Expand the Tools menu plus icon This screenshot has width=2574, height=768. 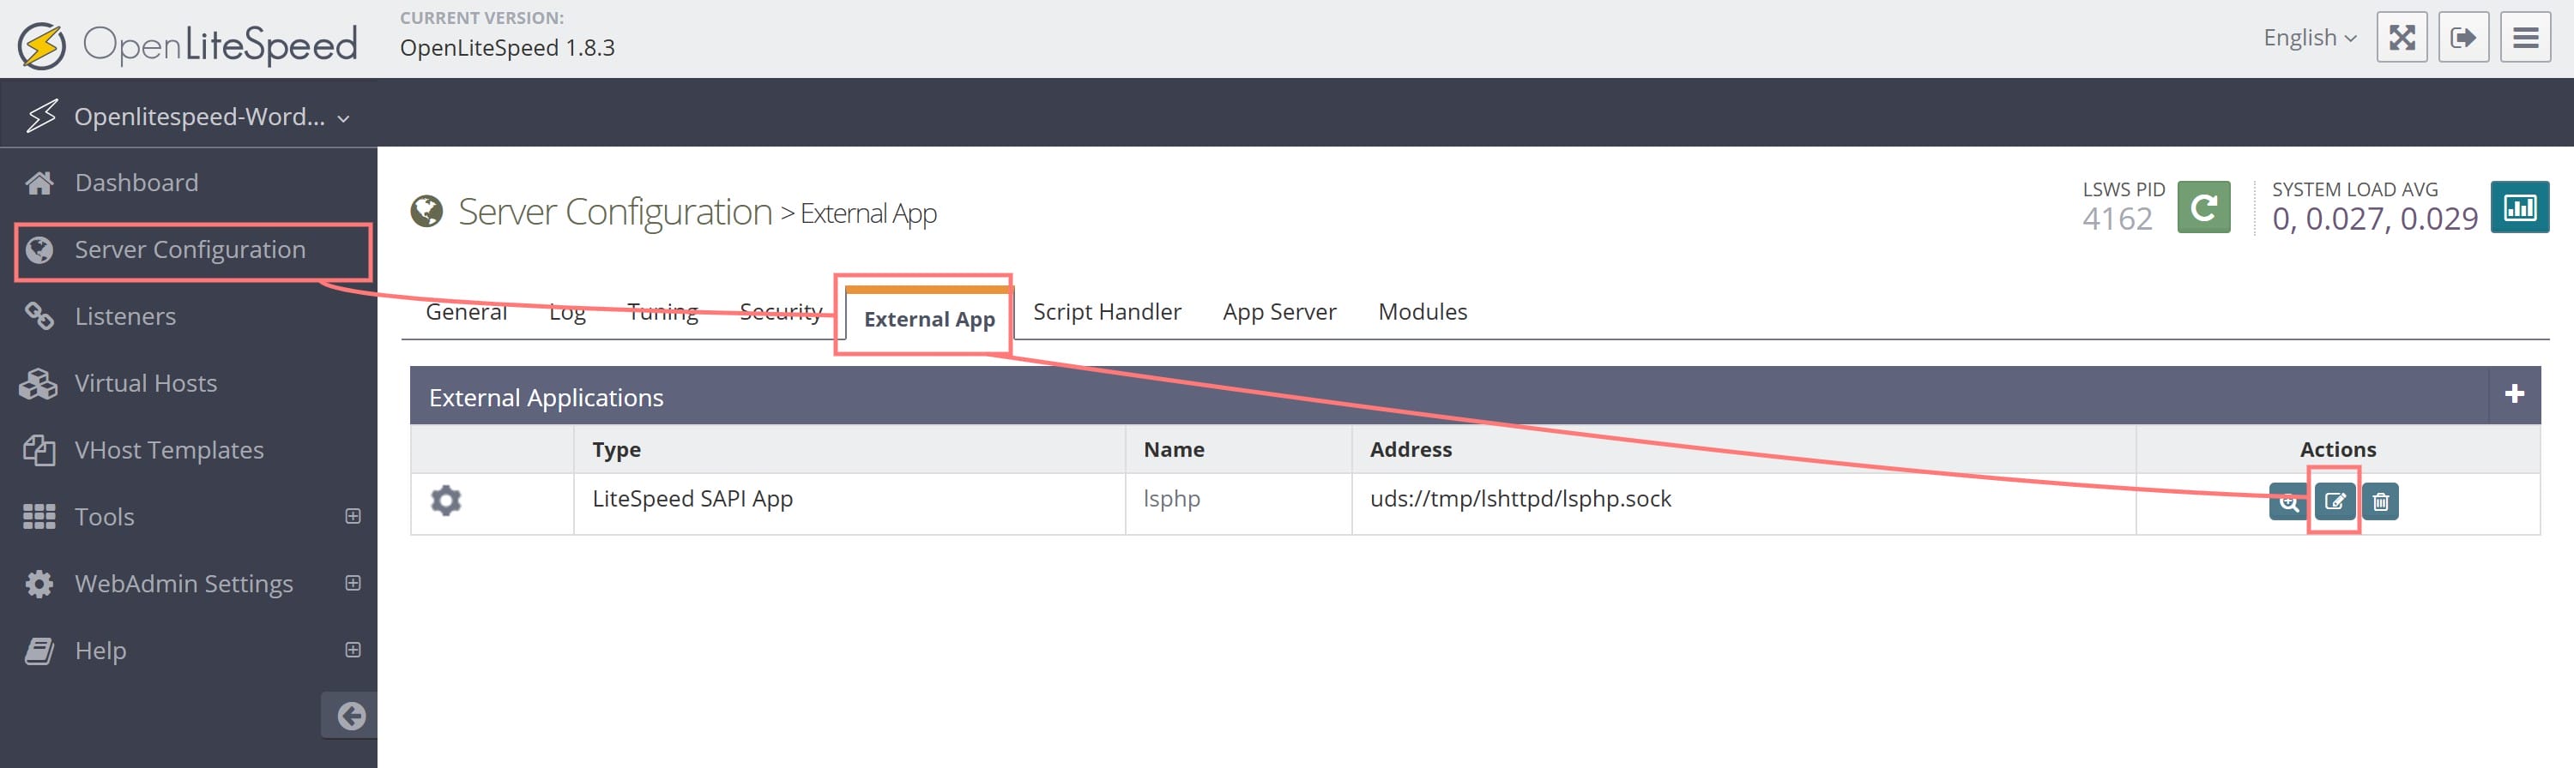coord(353,516)
